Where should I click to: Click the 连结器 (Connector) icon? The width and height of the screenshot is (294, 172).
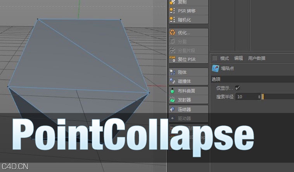[172, 109]
